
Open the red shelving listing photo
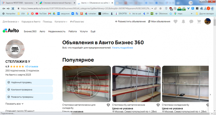click(87, 84)
